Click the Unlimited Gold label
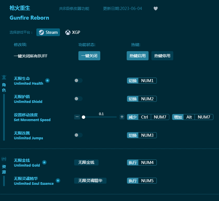This screenshot has width=219, height=201. coord(27,165)
